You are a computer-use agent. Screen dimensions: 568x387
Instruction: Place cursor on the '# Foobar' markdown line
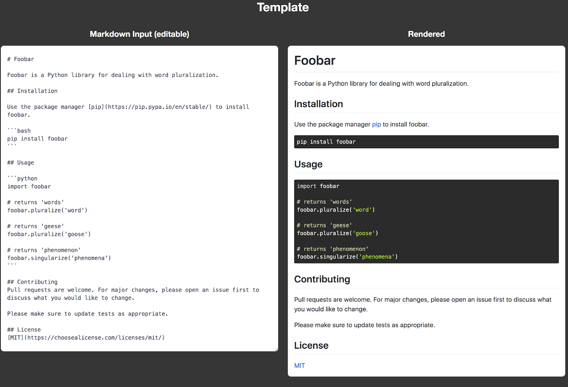pos(20,59)
